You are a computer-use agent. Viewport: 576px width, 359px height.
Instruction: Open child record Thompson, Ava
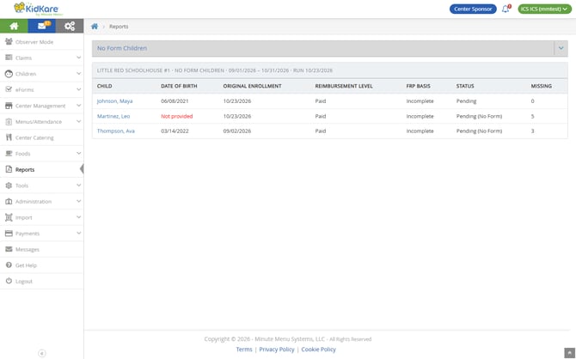[116, 131]
